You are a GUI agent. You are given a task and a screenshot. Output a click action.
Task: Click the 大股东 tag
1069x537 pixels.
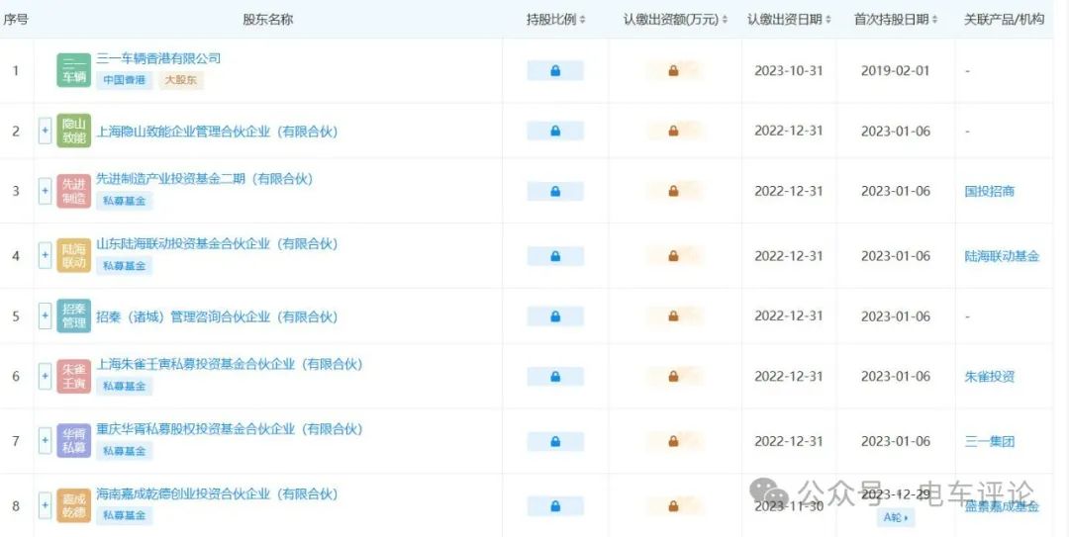click(181, 80)
